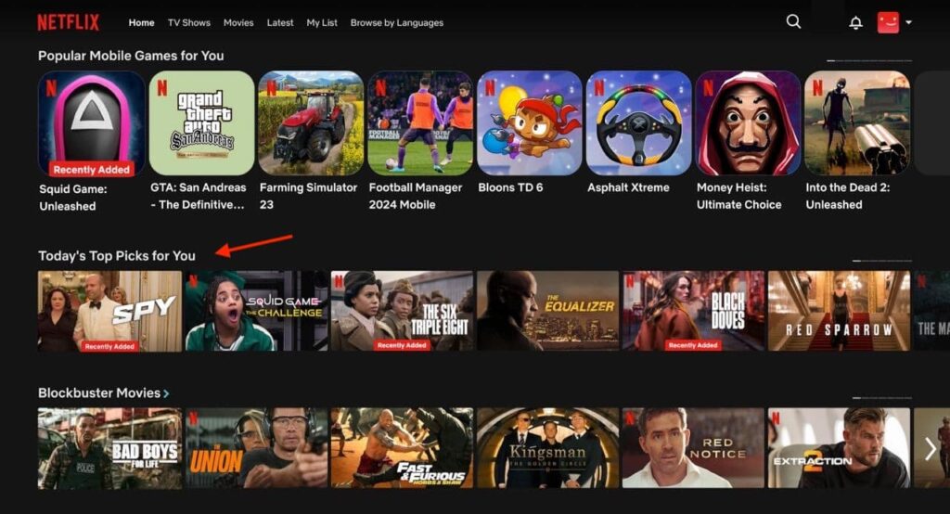The image size is (950, 514).
Task: Open the Squid Game The Challenge thumbnail
Action: point(256,311)
